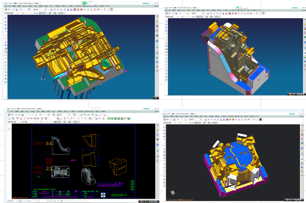Click Start button in top-left window toolbar
306x203 pixels.
click(9, 10)
